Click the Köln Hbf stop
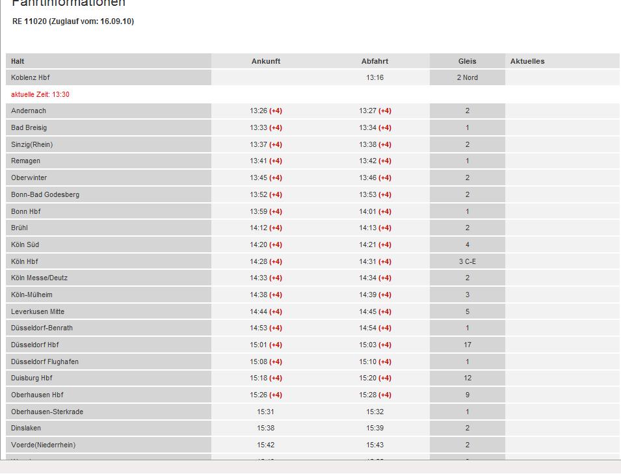This screenshot has height=474, width=621. (25, 261)
